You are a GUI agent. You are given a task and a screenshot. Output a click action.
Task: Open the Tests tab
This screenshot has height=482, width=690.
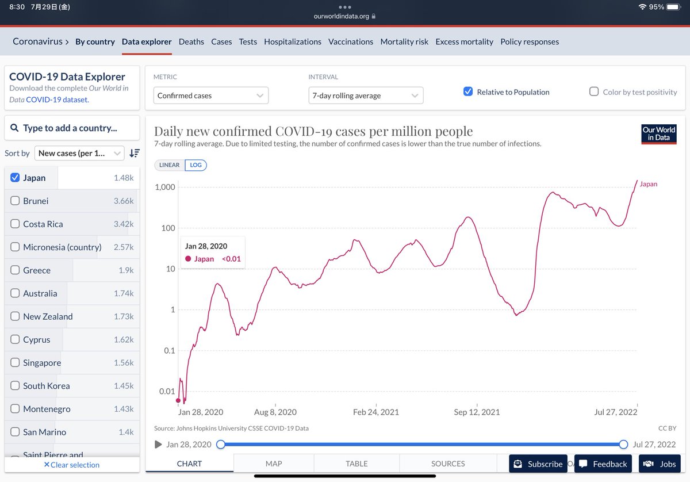click(248, 41)
